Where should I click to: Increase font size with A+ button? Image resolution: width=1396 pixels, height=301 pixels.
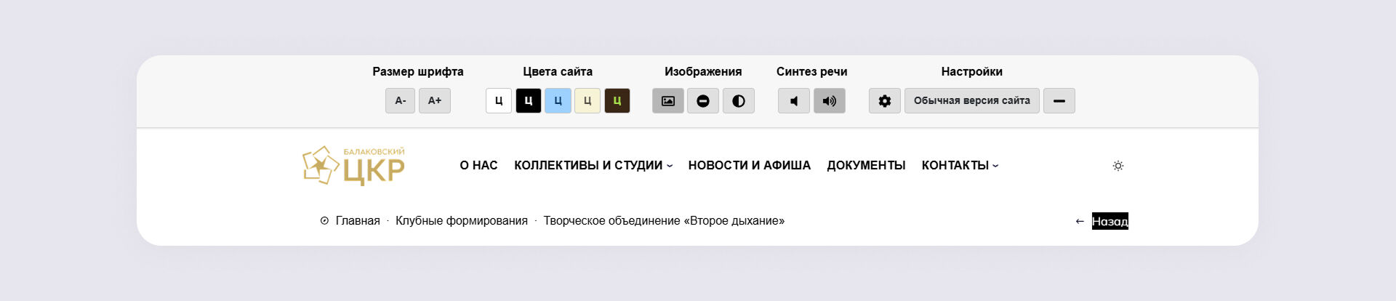434,101
